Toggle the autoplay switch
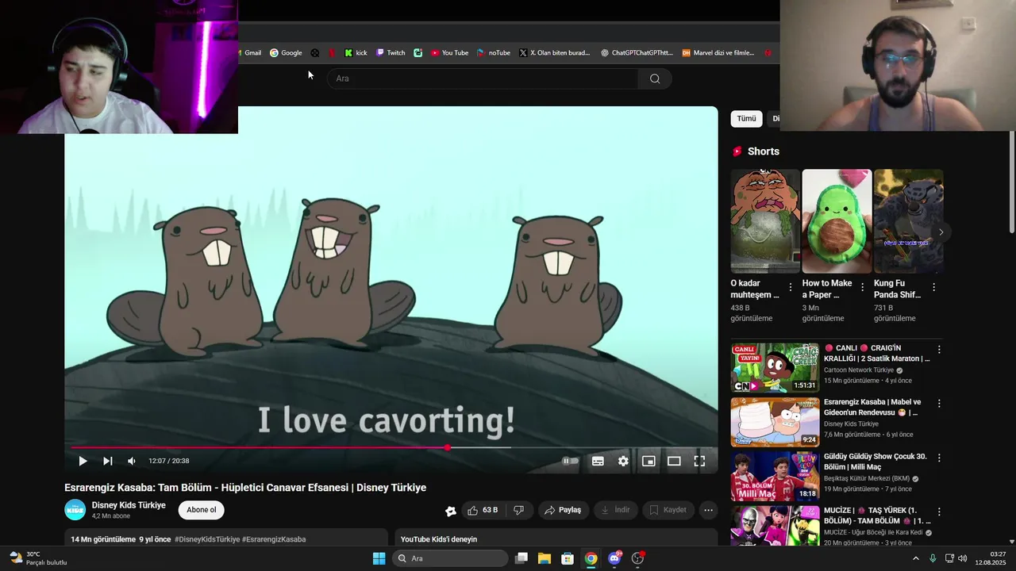This screenshot has height=571, width=1016. point(570,461)
